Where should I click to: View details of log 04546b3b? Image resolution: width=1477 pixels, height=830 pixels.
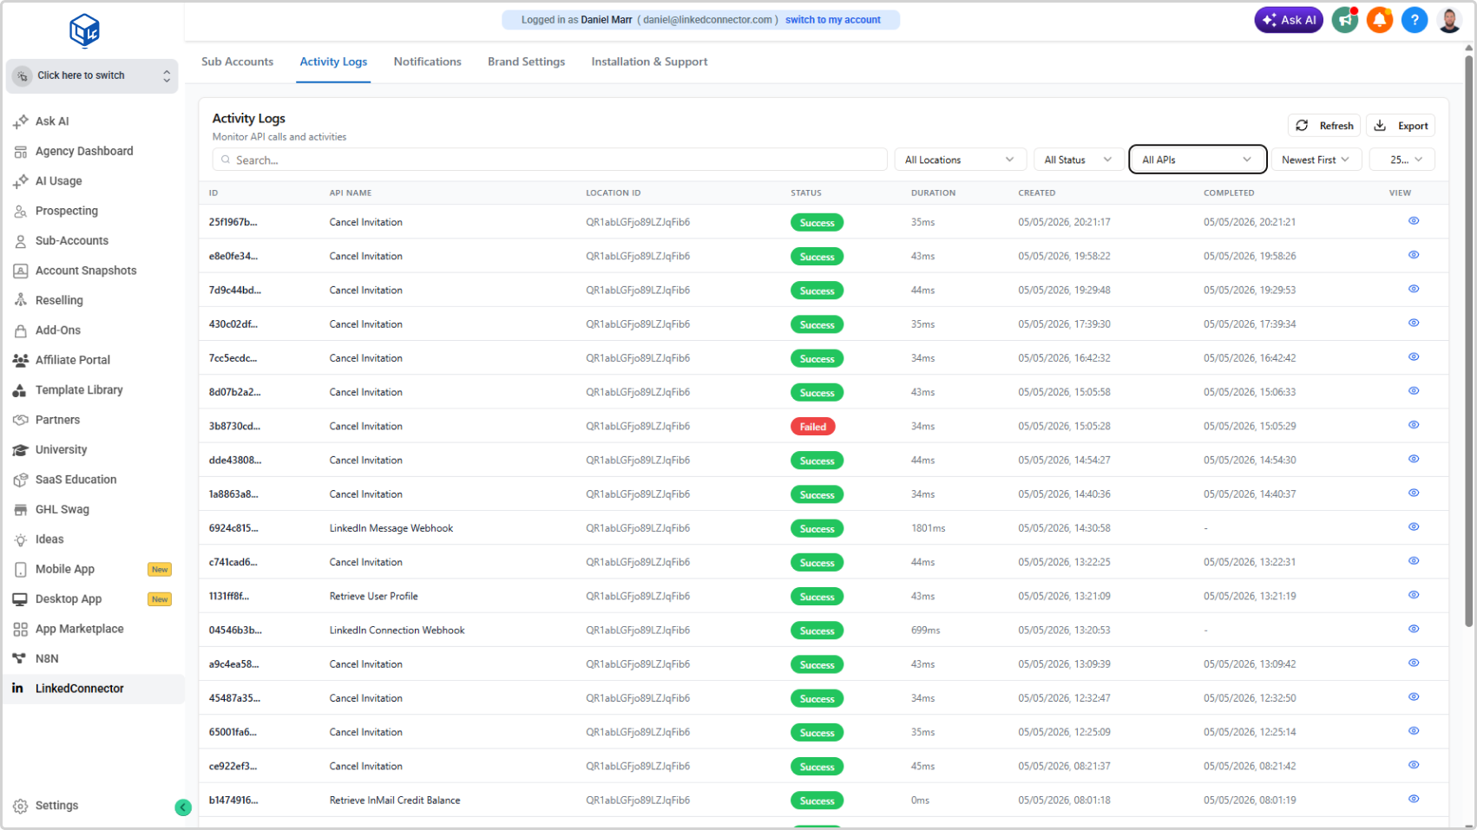coord(1414,629)
